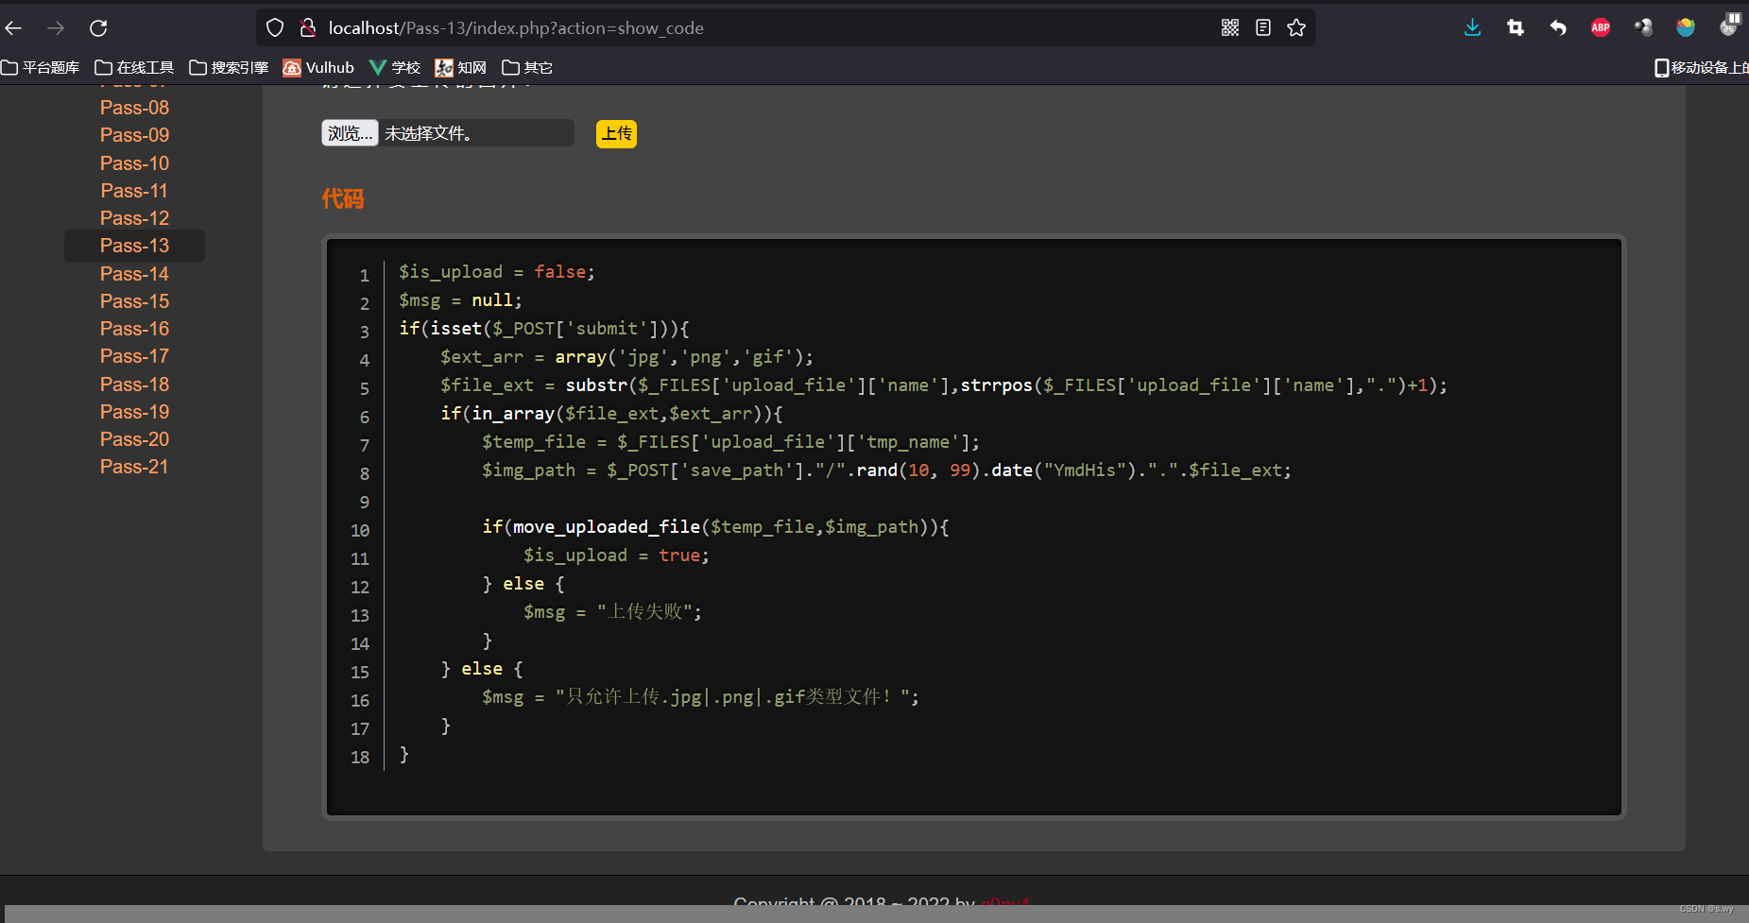Open the QR code icon in address bar
Image resolution: width=1749 pixels, height=923 pixels.
pyautogui.click(x=1230, y=28)
